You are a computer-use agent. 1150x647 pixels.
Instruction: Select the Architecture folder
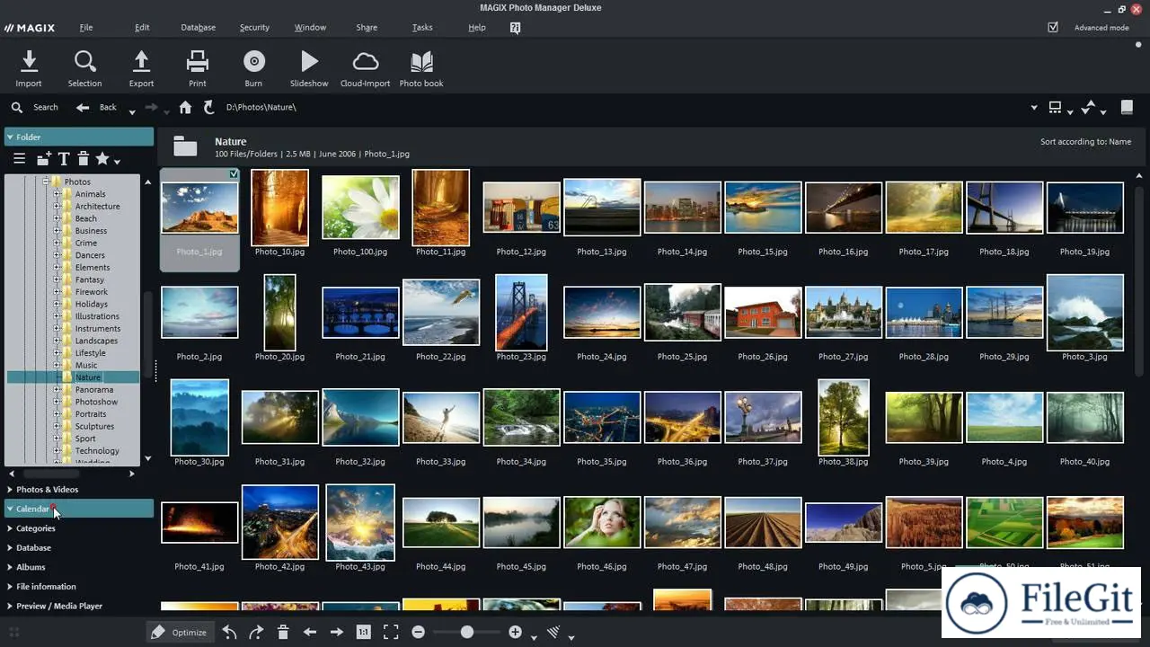point(97,207)
